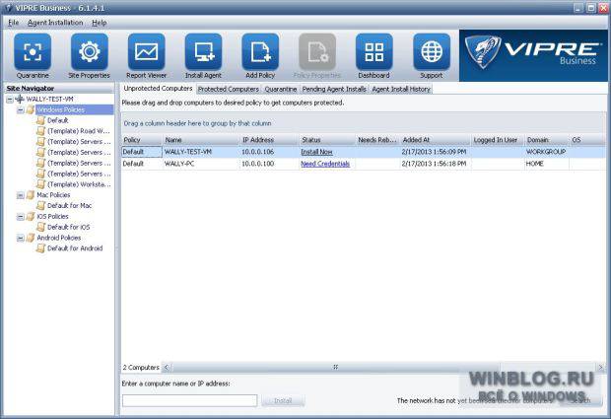Select the HOME domain cell

point(547,164)
